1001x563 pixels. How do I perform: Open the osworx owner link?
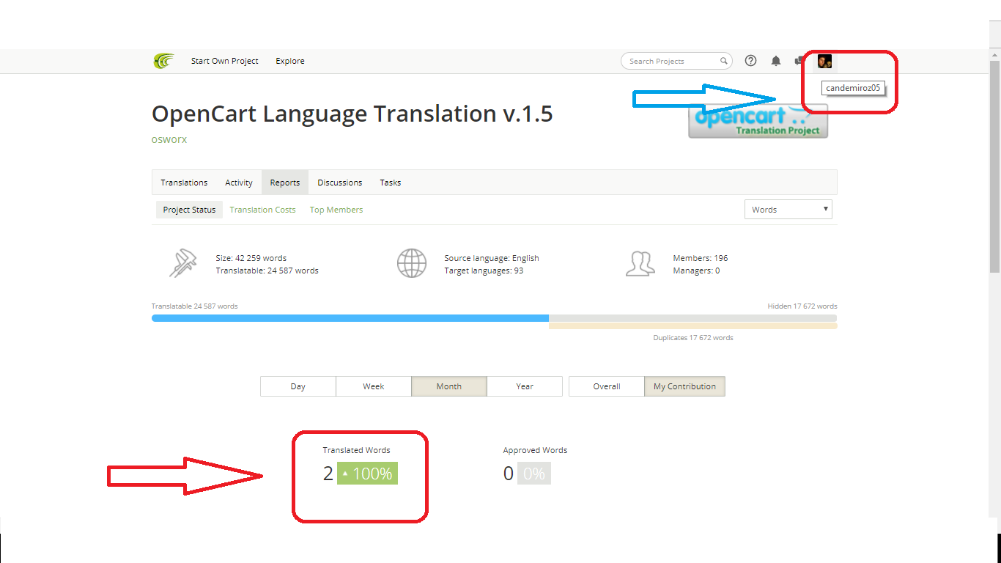169,139
